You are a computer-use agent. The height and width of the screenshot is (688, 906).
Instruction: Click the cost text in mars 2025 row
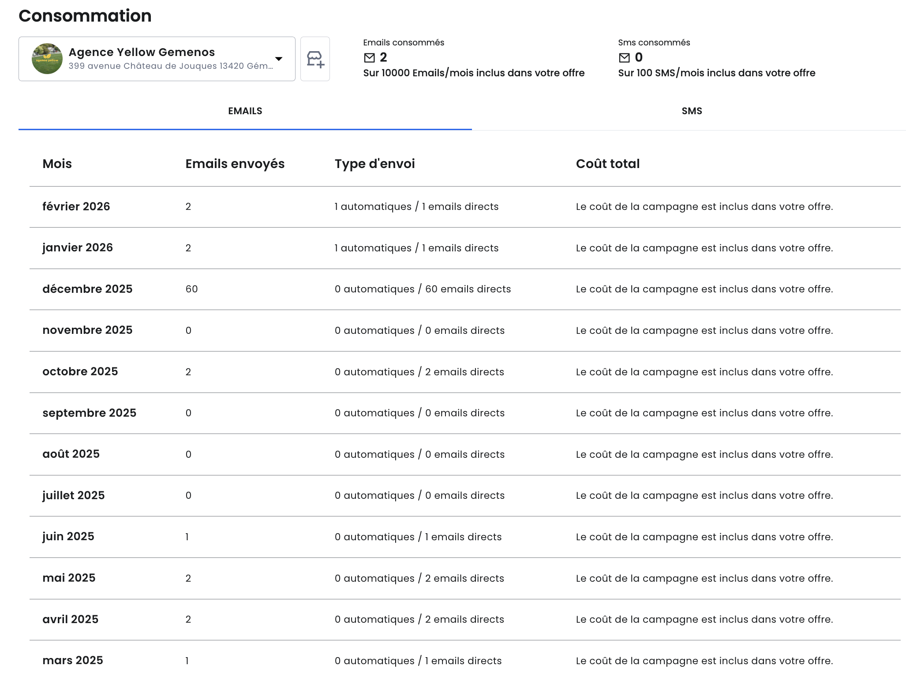(x=704, y=661)
